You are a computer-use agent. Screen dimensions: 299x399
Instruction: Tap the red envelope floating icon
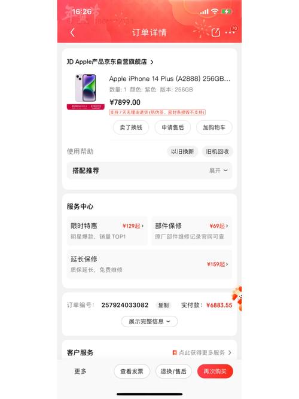pyautogui.click(x=237, y=299)
